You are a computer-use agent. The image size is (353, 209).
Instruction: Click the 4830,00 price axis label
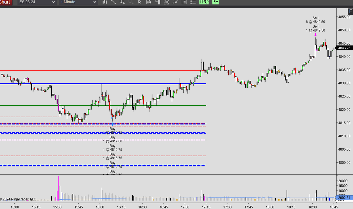pos(344,83)
